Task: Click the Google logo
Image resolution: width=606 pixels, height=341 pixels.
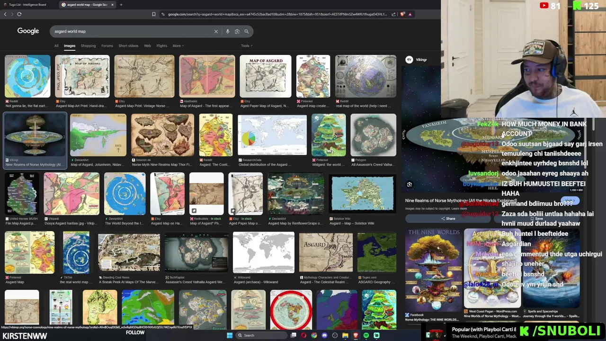Action: point(28,31)
